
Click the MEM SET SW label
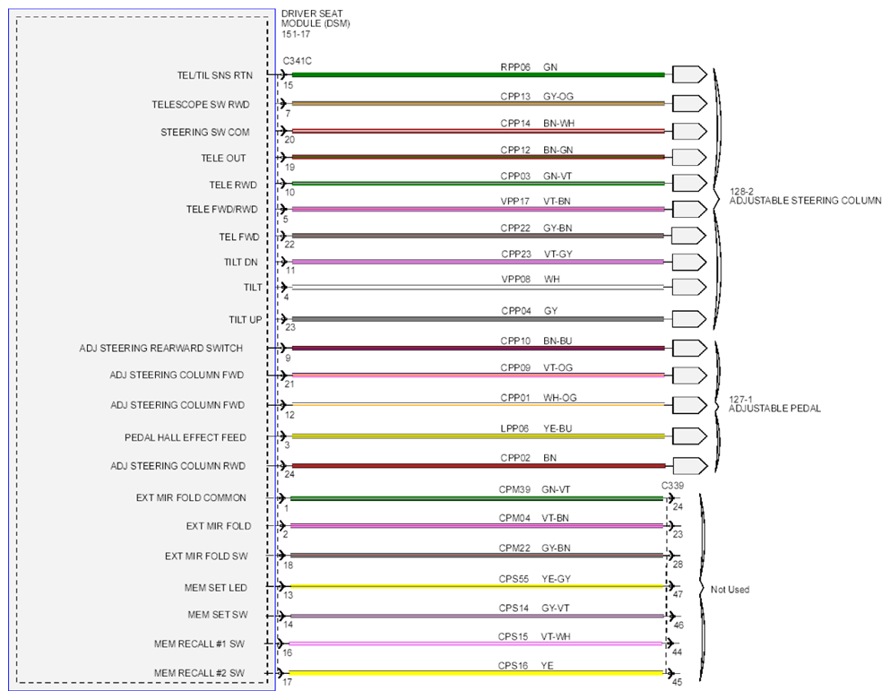(x=218, y=615)
